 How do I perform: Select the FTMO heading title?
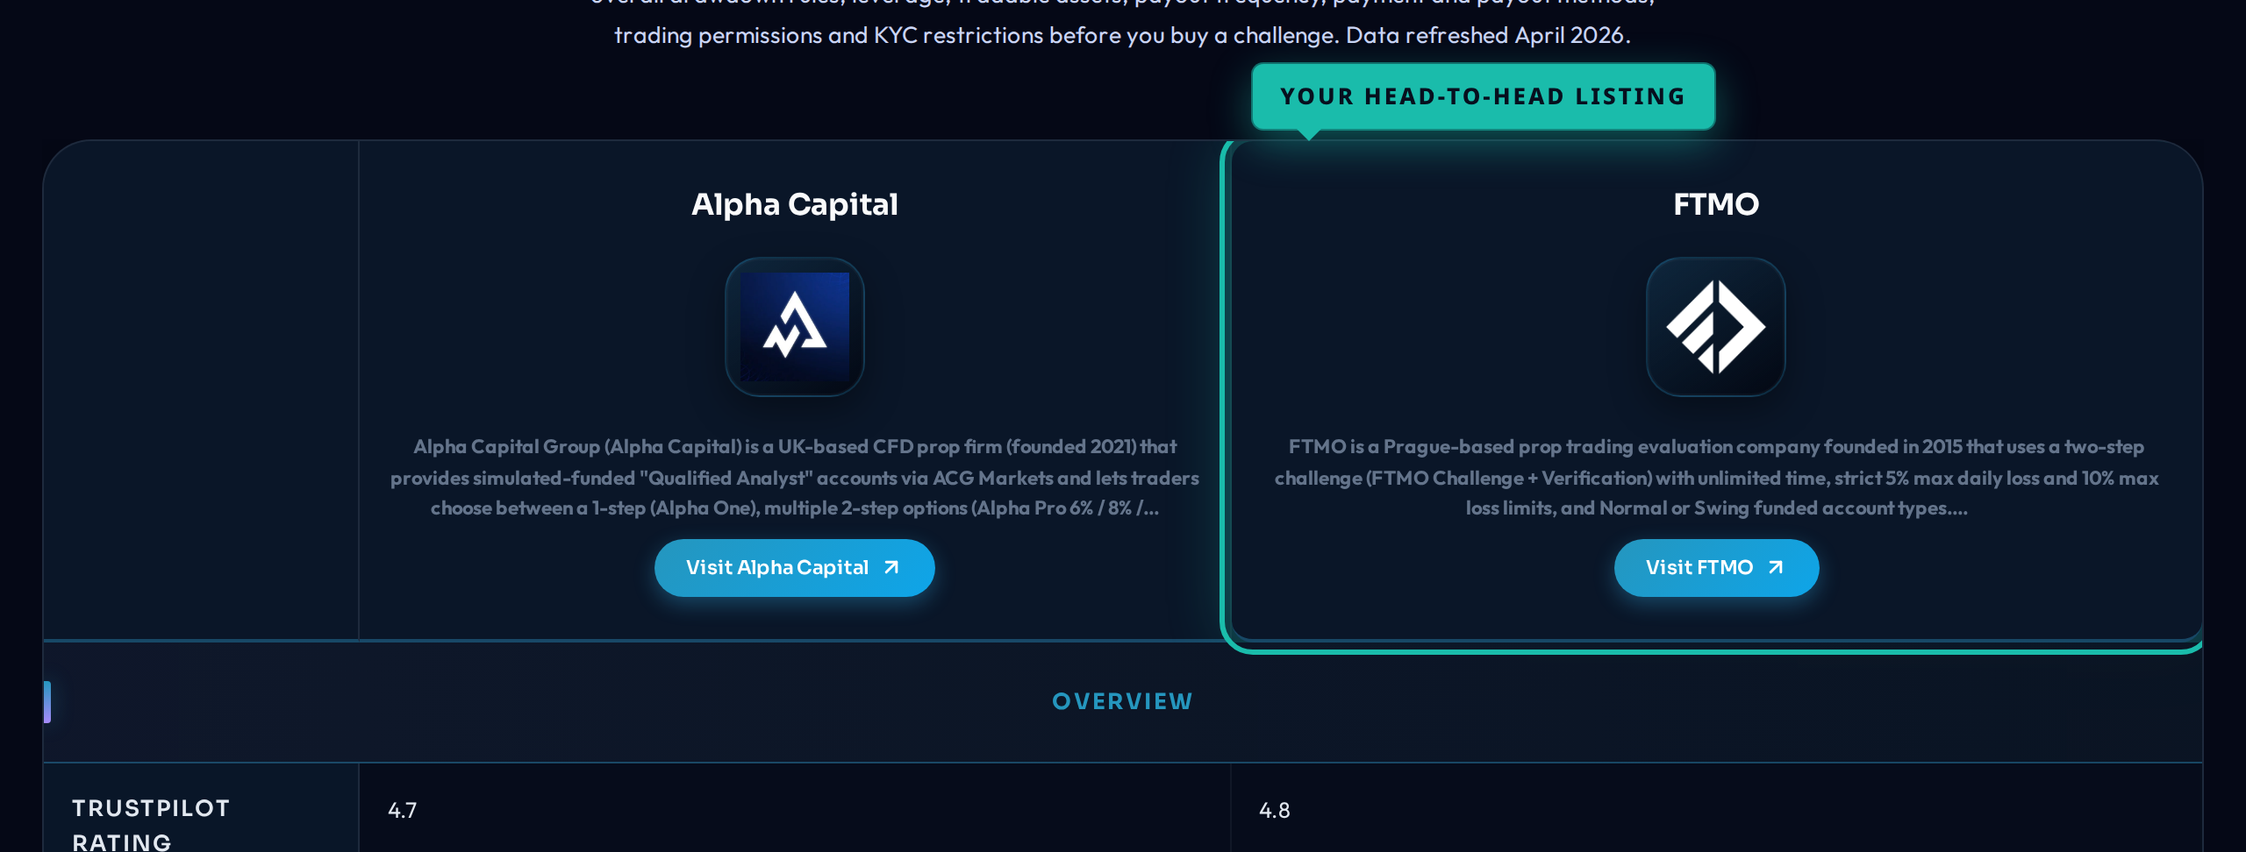point(1715,204)
